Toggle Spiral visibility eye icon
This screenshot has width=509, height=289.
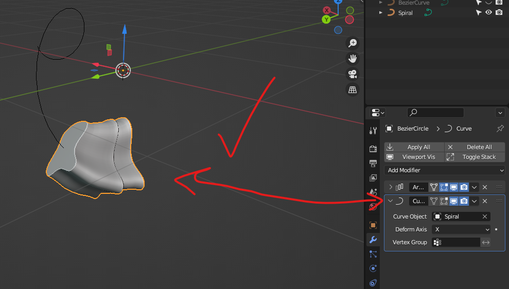(488, 12)
